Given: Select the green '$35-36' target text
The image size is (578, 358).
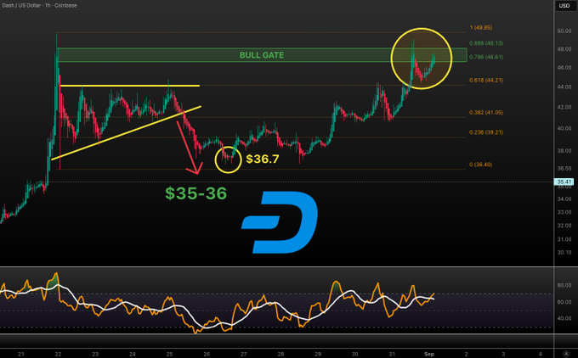Looking at the screenshot, I should [195, 193].
